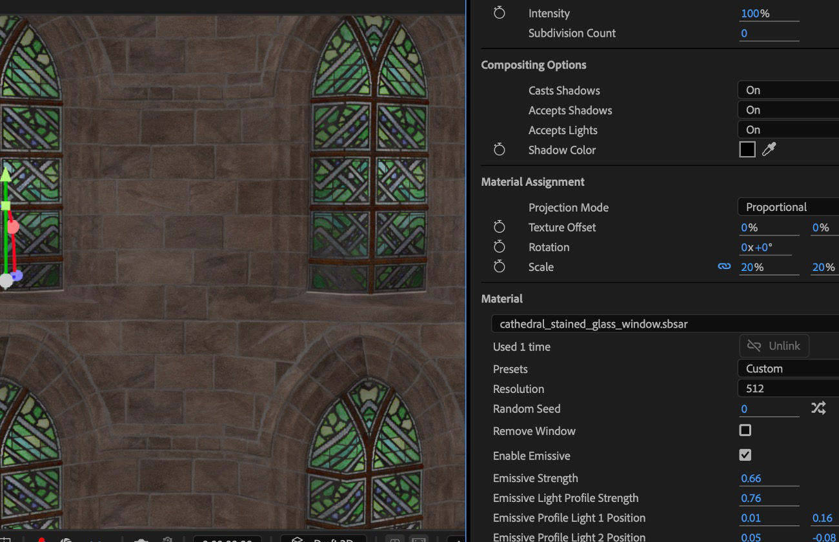Screen dimensions: 839x542
Task: Toggle the Texture Offset stopwatch
Action: (499, 227)
